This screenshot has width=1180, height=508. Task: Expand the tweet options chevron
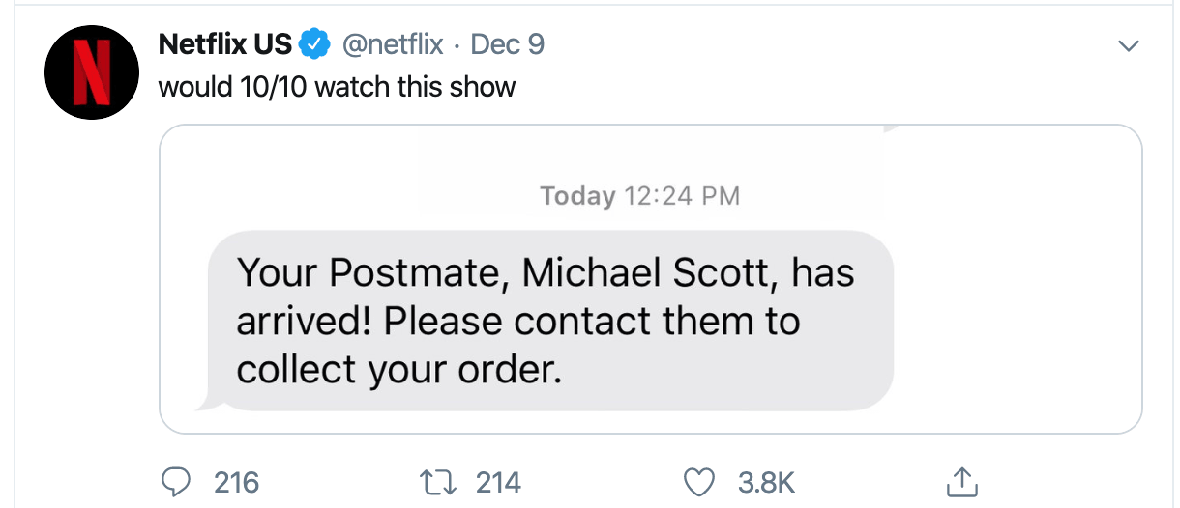[x=1128, y=45]
